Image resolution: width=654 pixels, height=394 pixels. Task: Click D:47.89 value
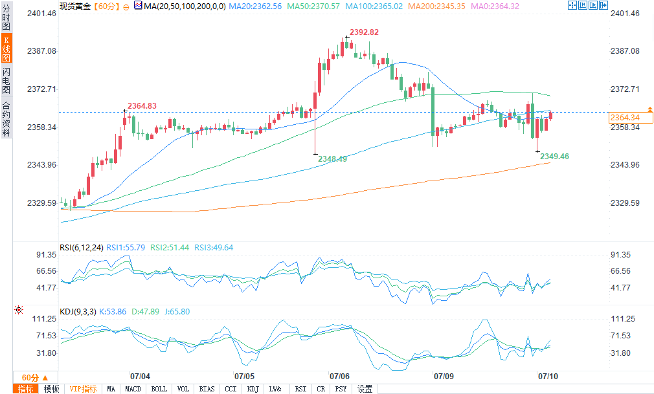point(146,312)
